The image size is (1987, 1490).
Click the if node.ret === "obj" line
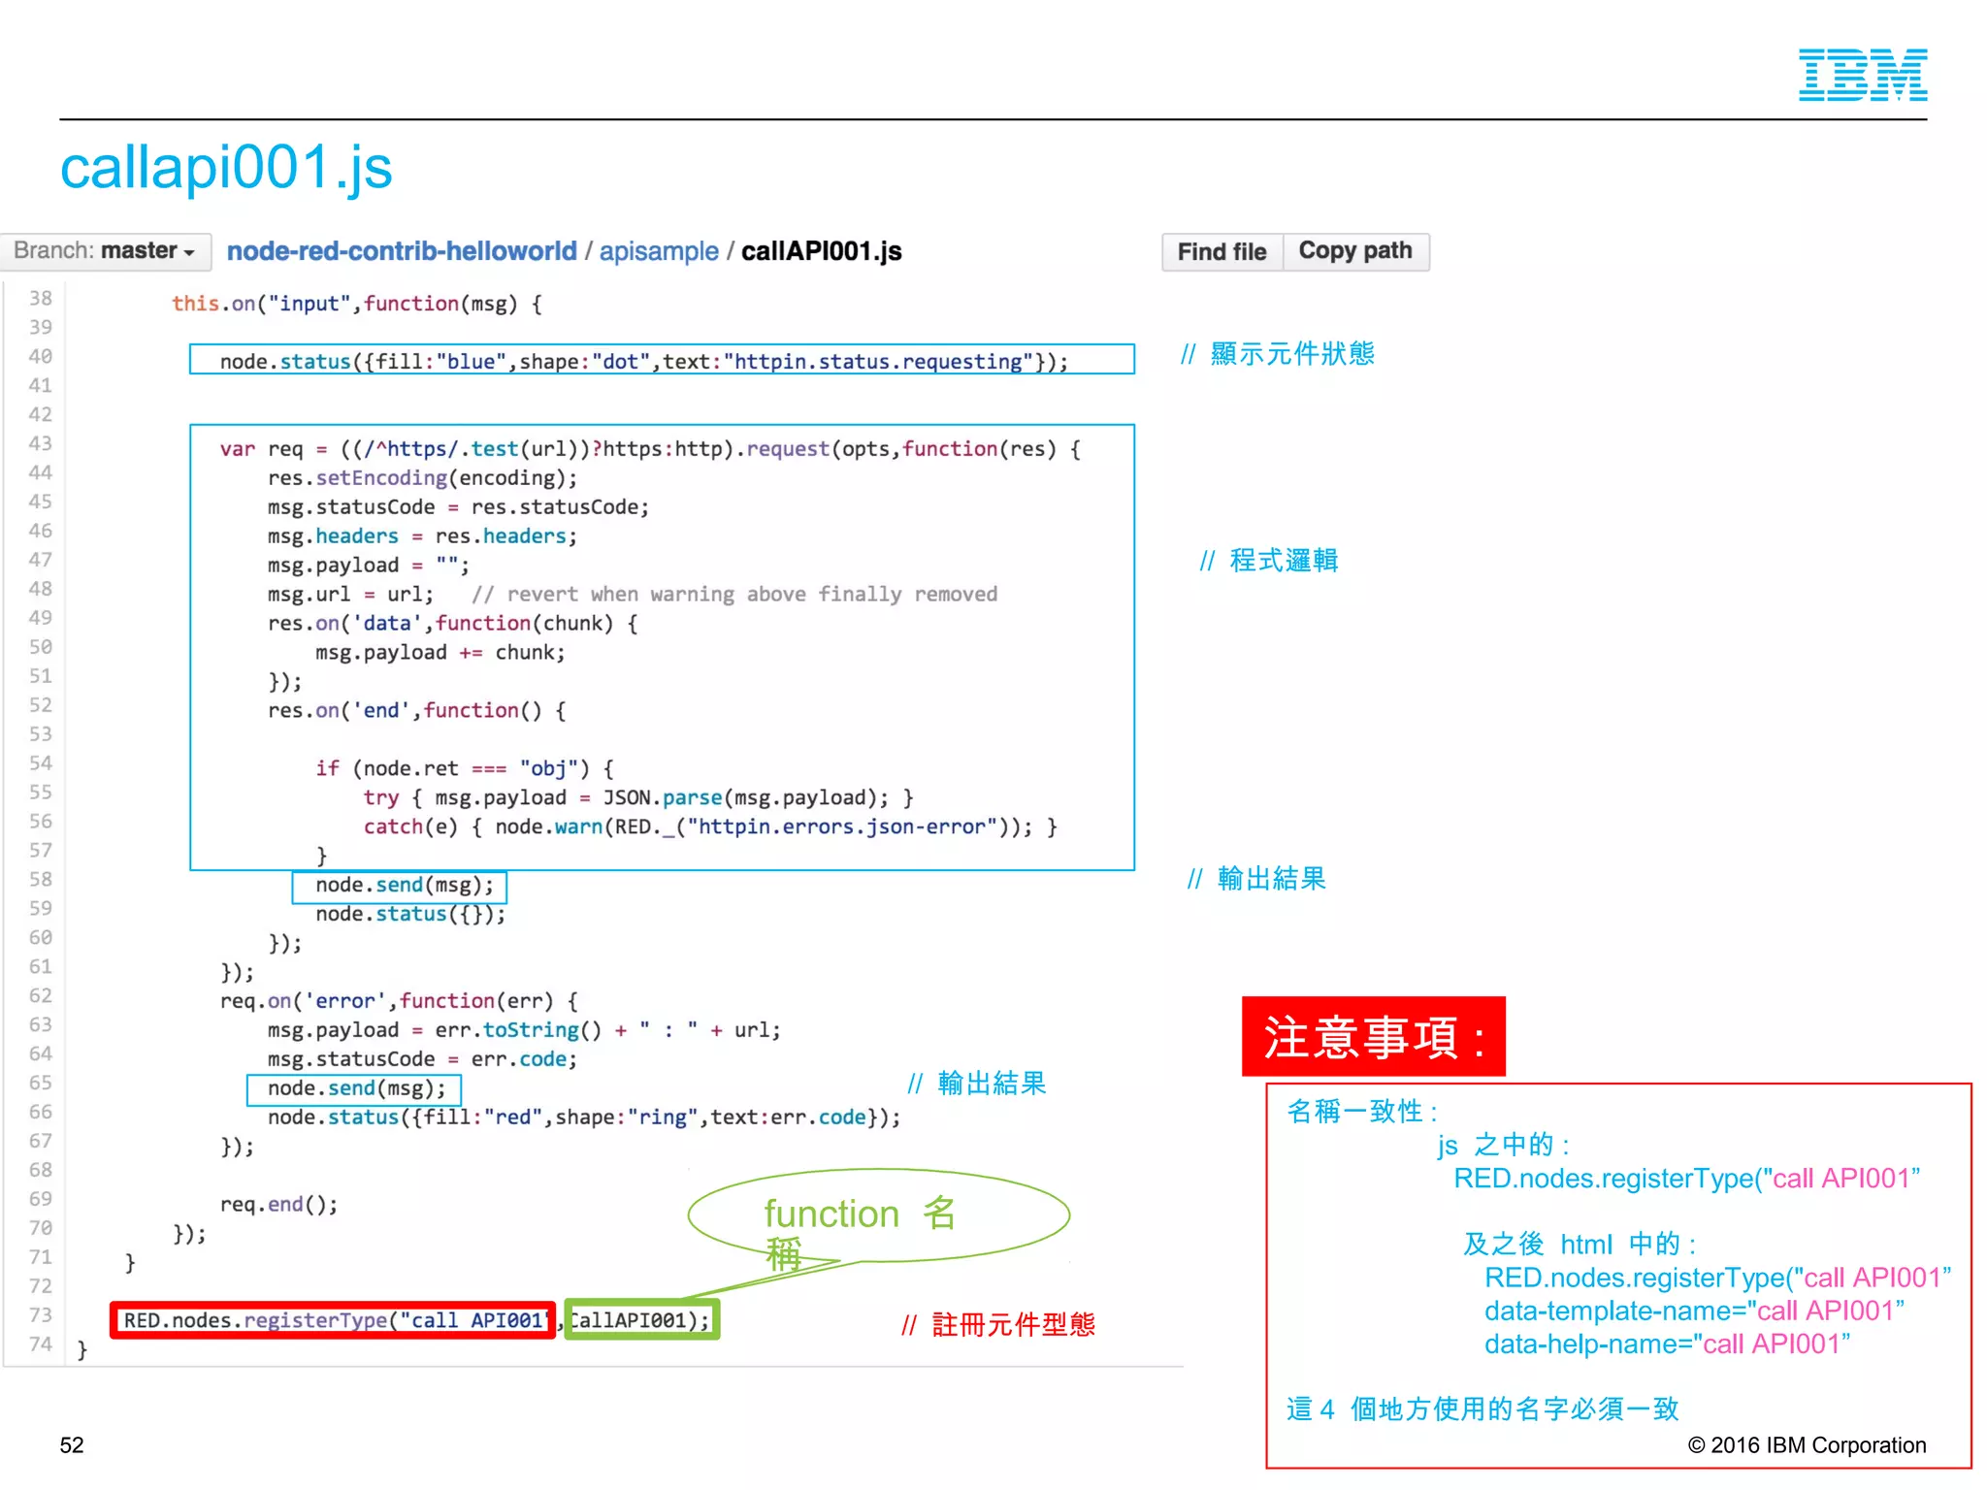(465, 769)
